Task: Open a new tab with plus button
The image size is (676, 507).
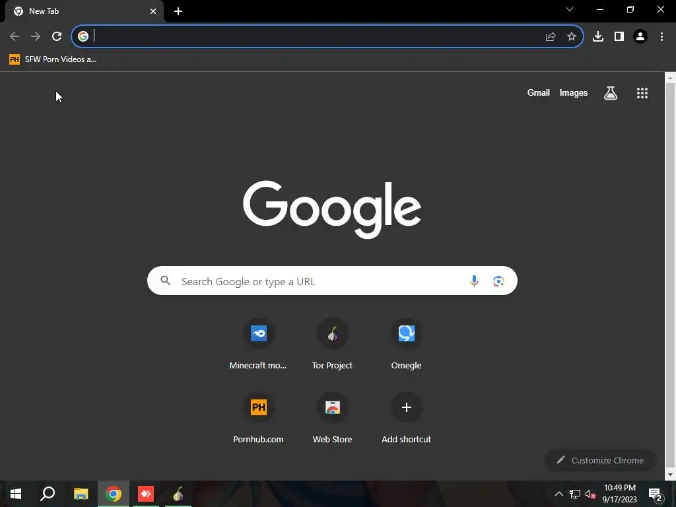Action: (178, 11)
